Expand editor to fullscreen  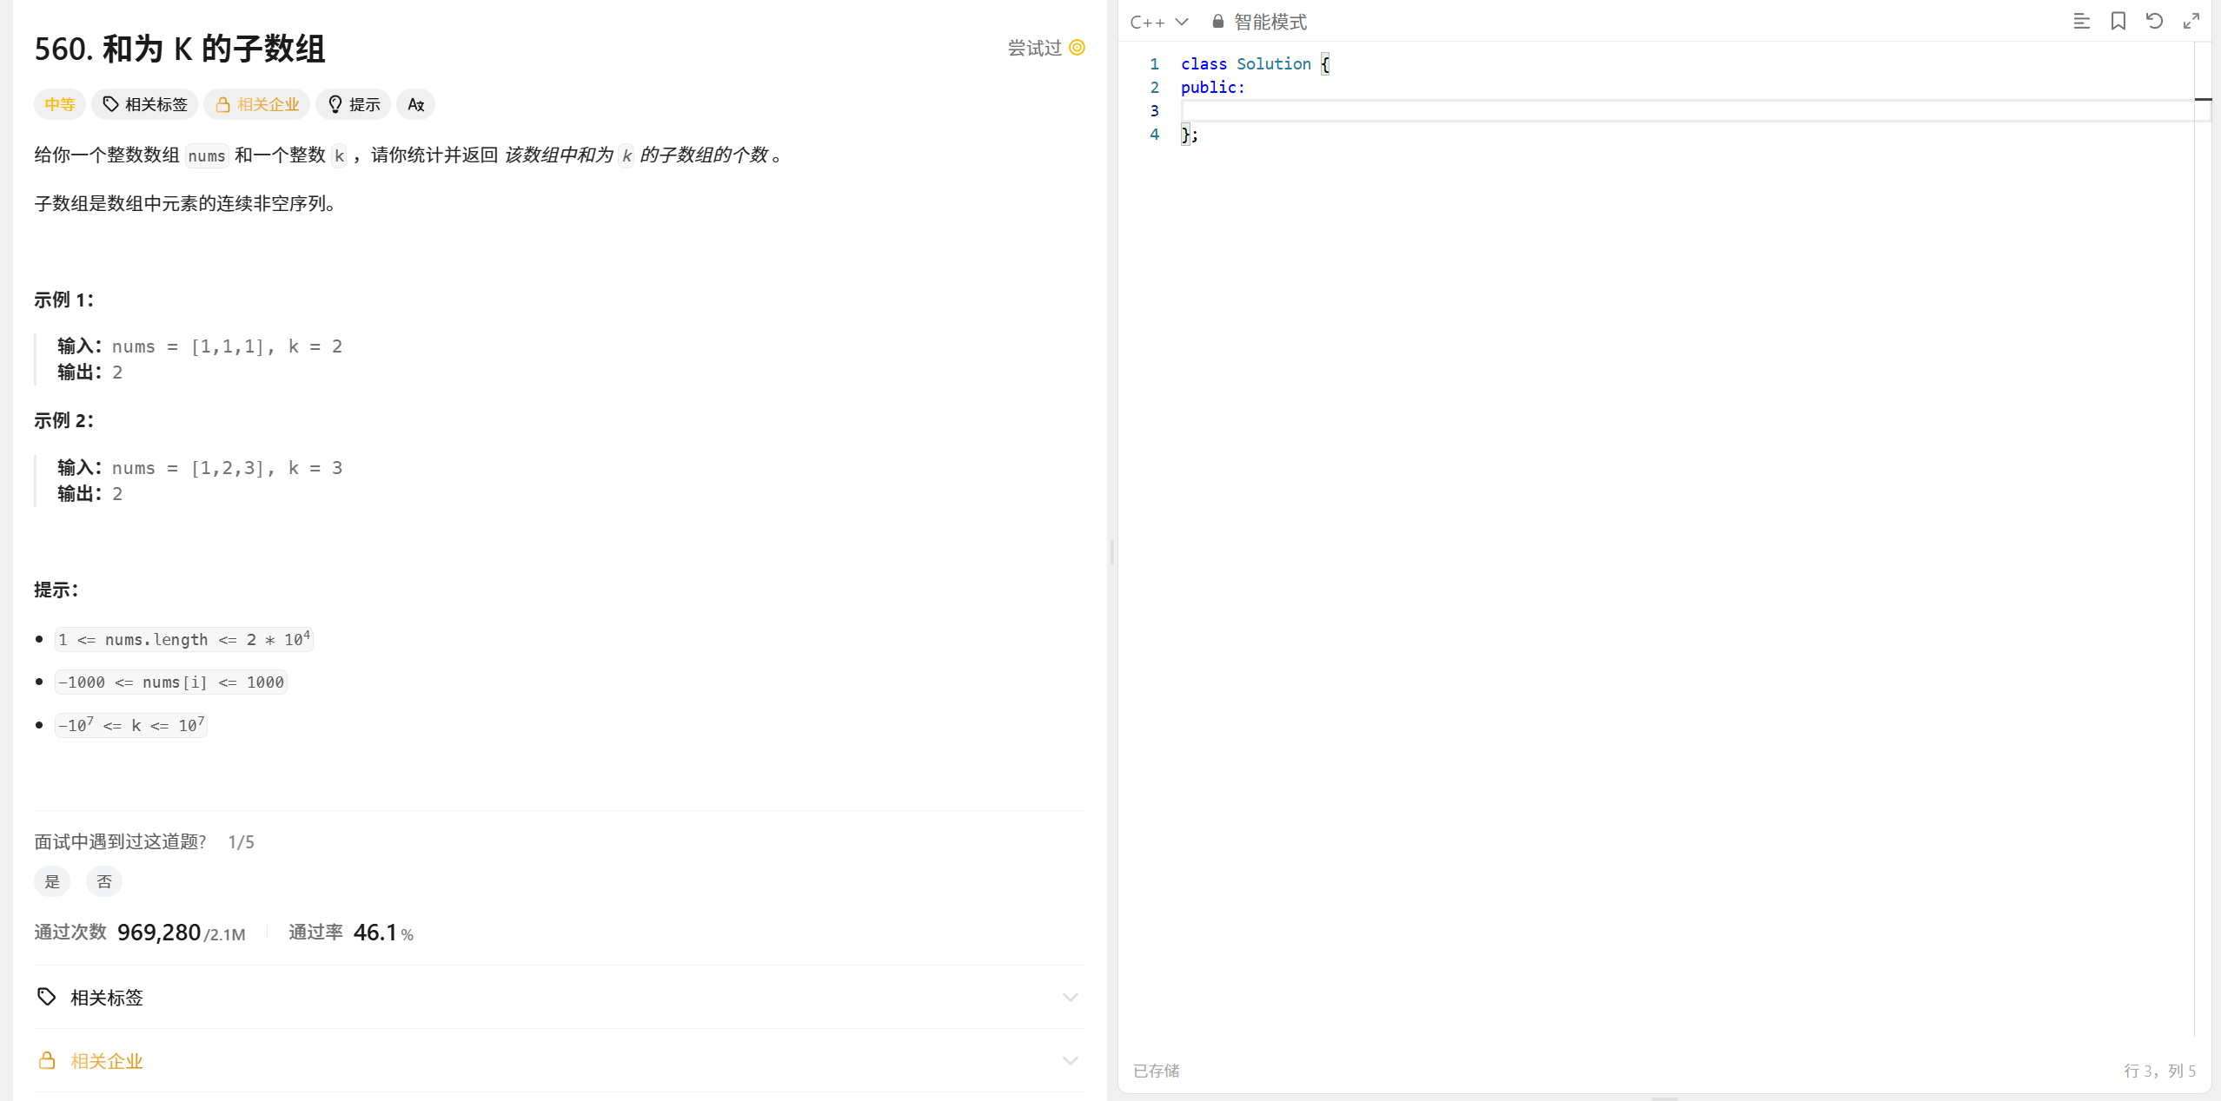point(2191,22)
